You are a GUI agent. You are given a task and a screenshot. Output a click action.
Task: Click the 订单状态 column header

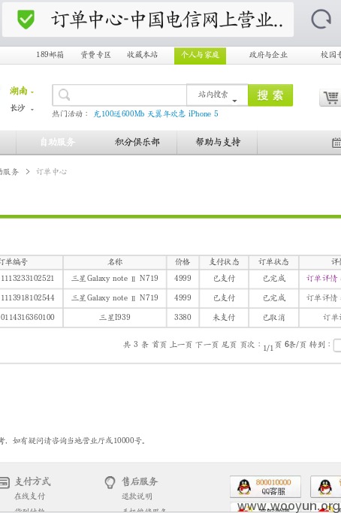(274, 262)
